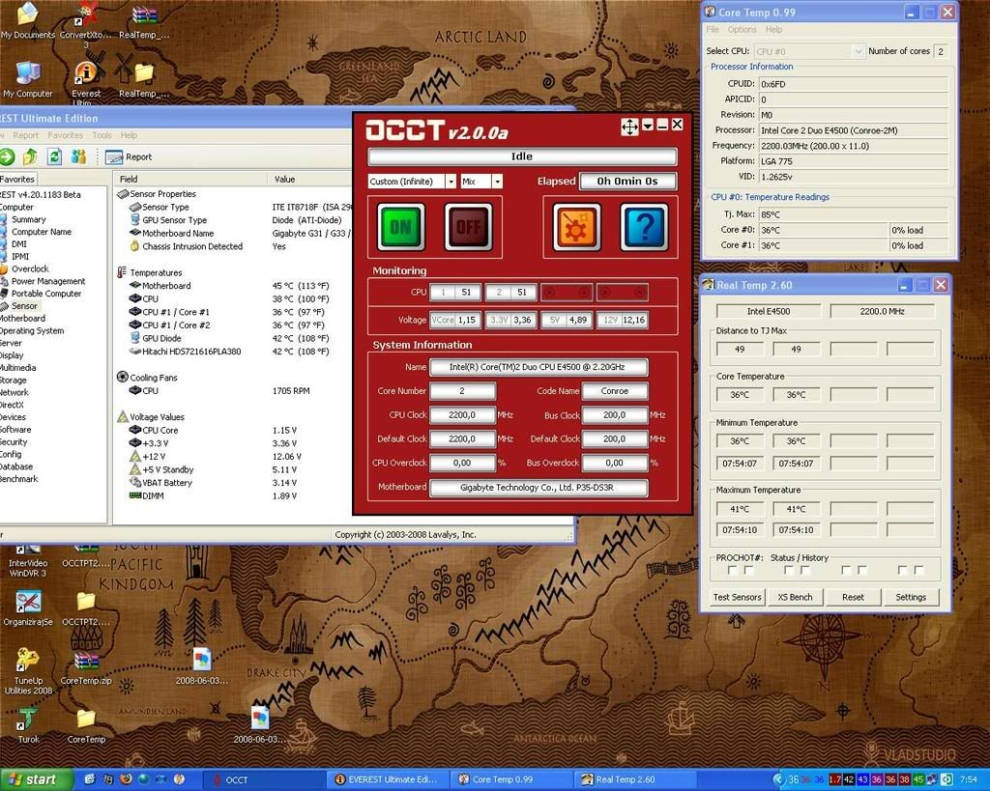Open Summary in the EVEREST tree
Screen dimensions: 990x791
28,219
